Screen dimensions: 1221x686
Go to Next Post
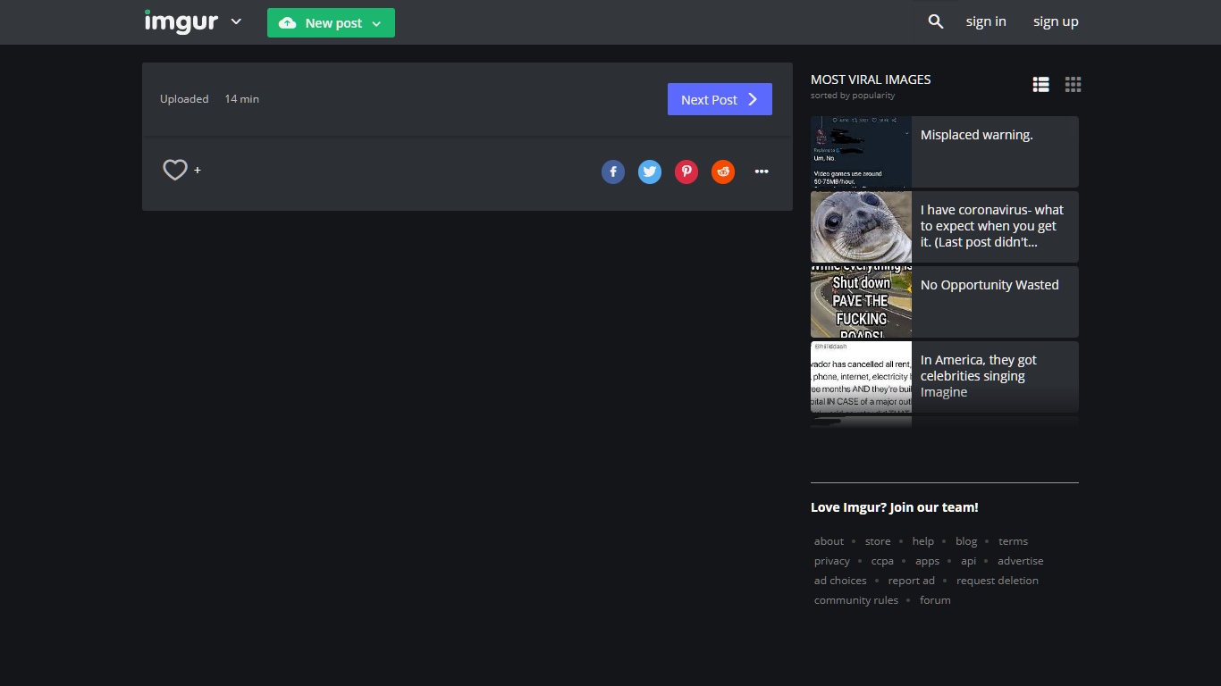pos(720,99)
